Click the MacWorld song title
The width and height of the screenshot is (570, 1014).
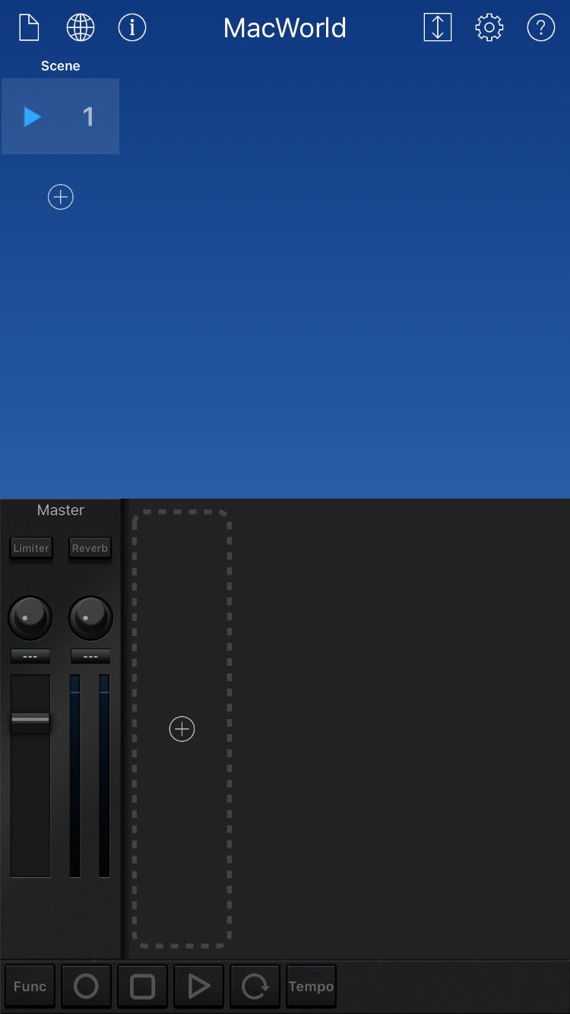(285, 28)
